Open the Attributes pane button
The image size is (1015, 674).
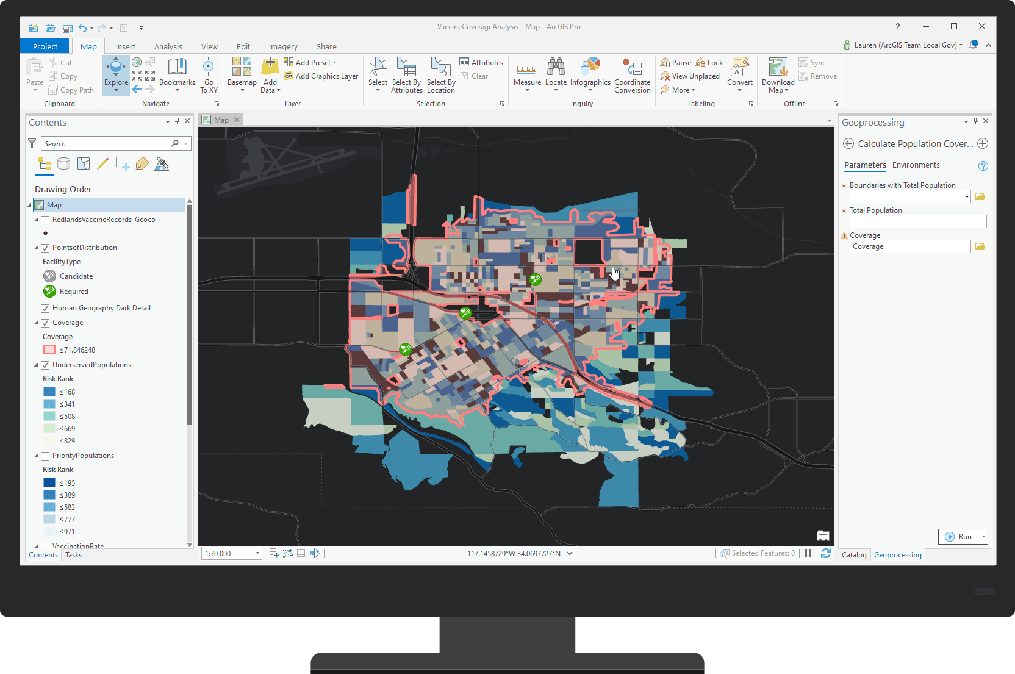pos(481,62)
